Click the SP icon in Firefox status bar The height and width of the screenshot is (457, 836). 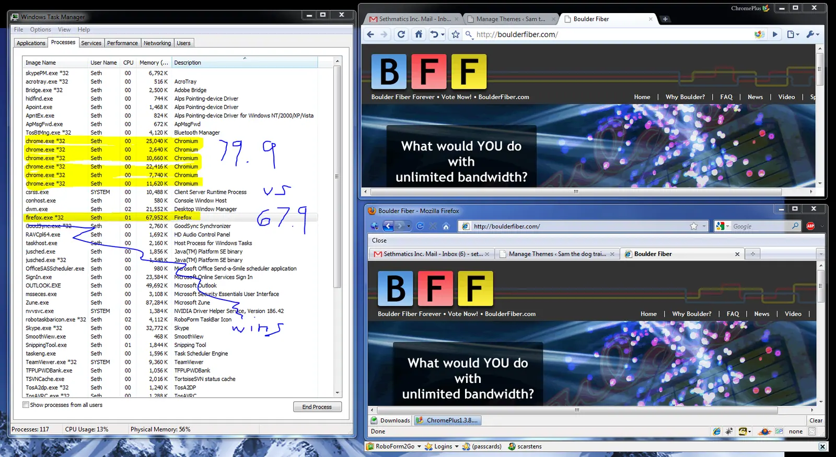[779, 431]
